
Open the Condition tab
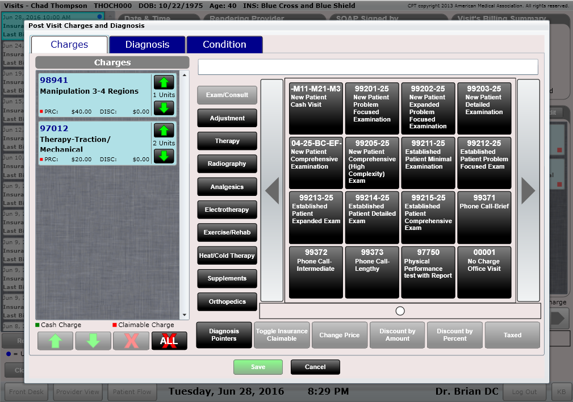tap(224, 45)
